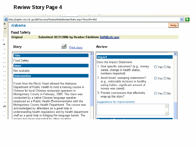Click the Original status label
This screenshot has width=196, height=147.
(x=17, y=37)
